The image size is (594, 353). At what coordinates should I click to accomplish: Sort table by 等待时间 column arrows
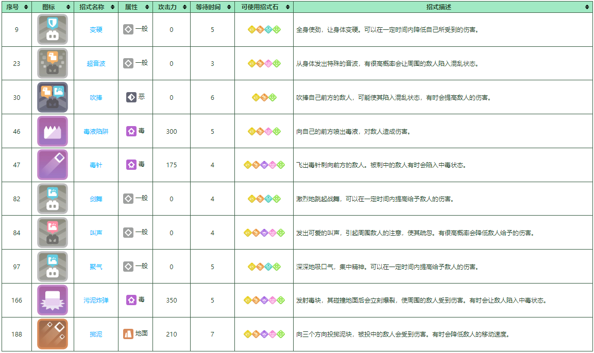coord(229,7)
